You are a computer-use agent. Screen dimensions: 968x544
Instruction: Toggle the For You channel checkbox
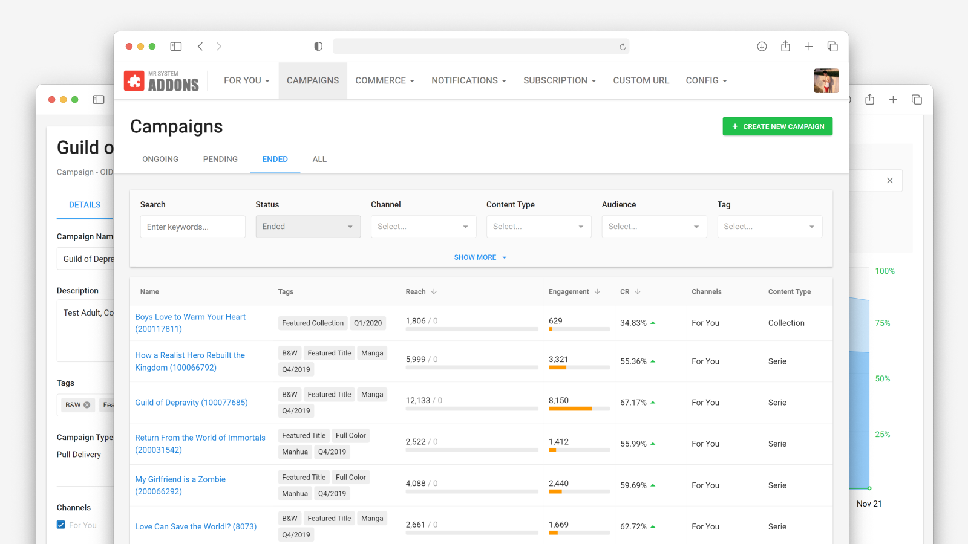[x=61, y=525]
